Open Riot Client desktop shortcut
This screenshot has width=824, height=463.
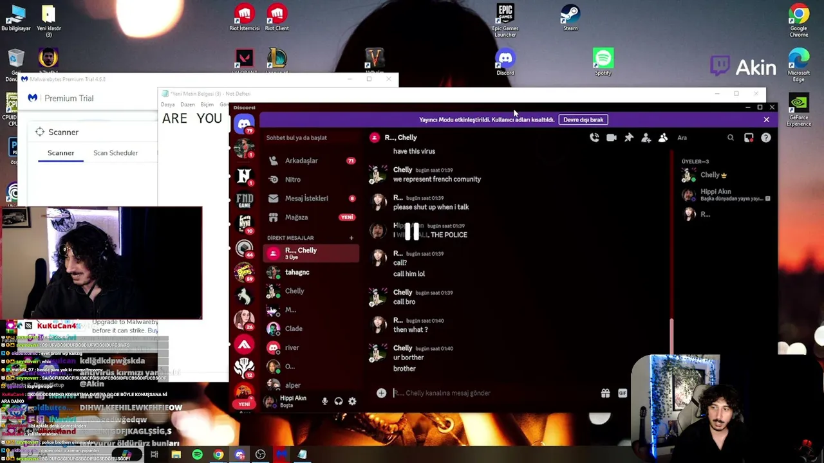point(277,18)
